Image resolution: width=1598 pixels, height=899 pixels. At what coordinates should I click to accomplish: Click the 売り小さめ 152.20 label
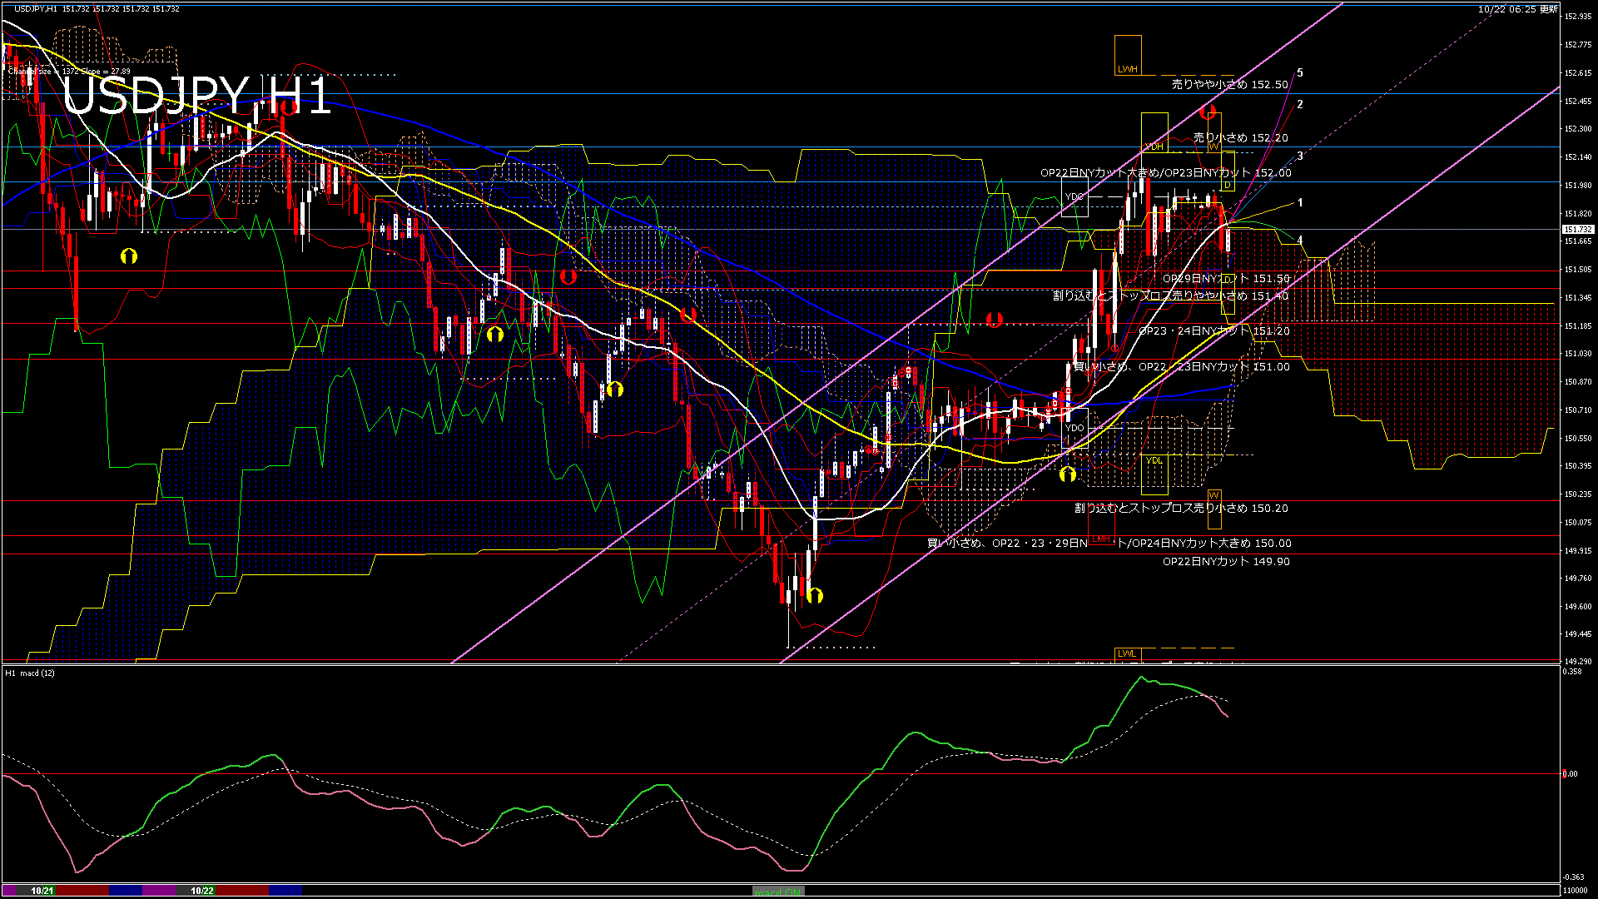(x=1240, y=137)
